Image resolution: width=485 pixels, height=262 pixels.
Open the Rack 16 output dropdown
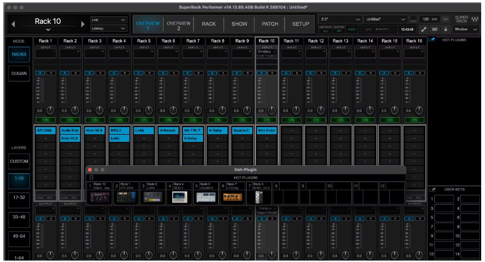(414, 210)
